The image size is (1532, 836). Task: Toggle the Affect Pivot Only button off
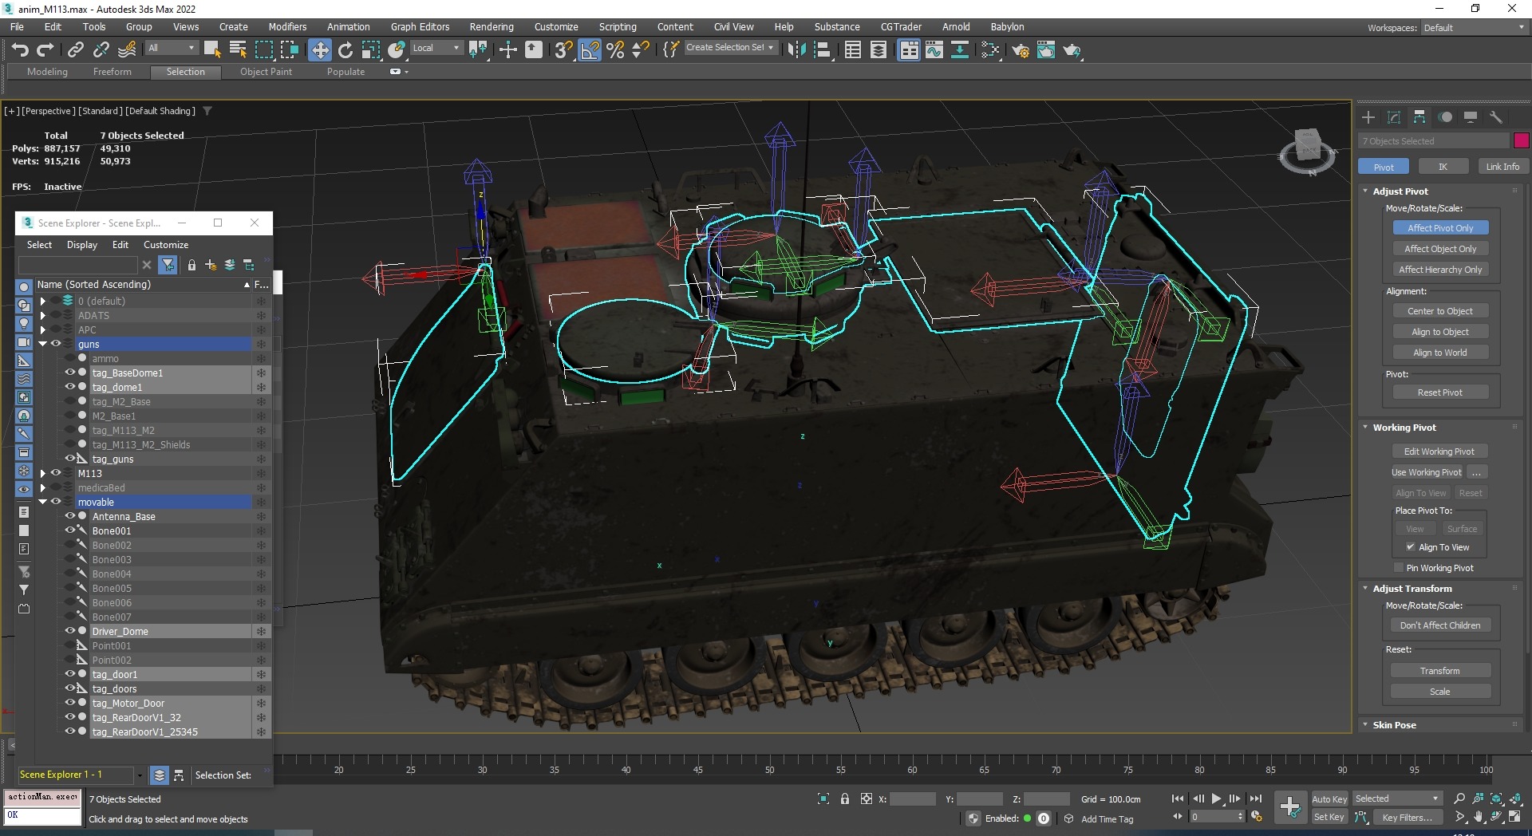click(x=1440, y=228)
